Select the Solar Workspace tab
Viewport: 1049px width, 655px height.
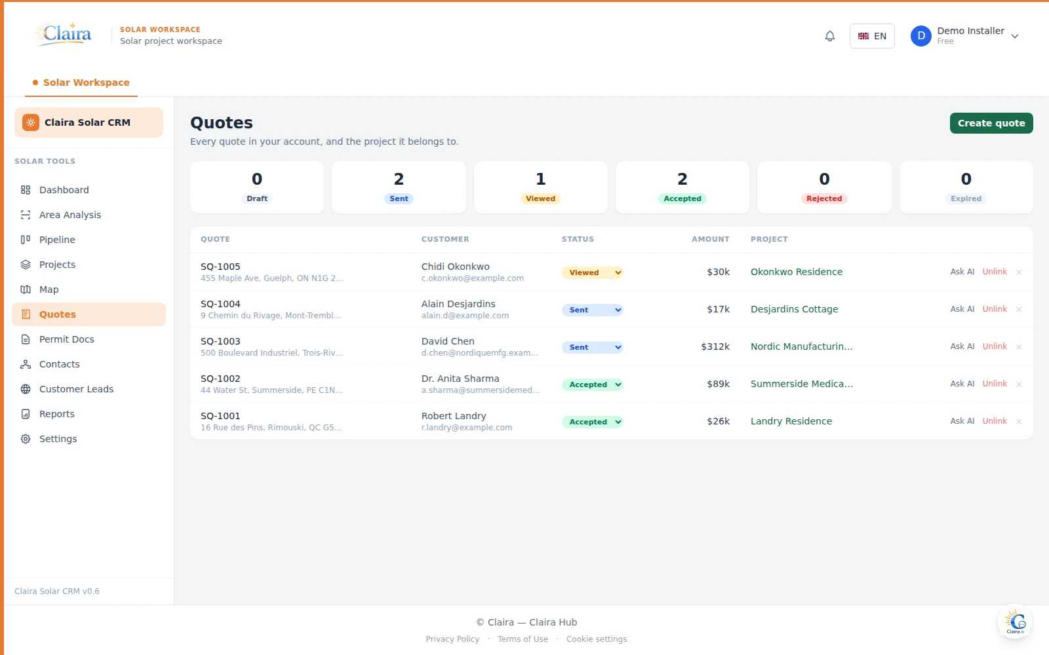pos(81,83)
